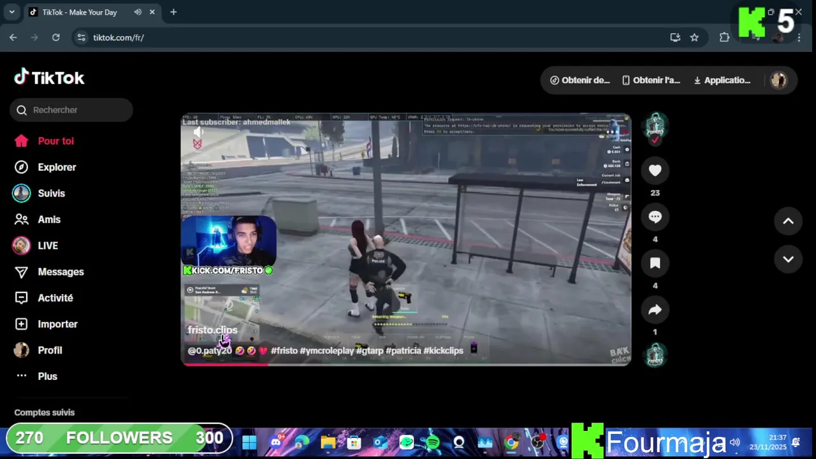Open the Chrome extensions puzzle icon
Image resolution: width=816 pixels, height=459 pixels.
click(x=724, y=38)
